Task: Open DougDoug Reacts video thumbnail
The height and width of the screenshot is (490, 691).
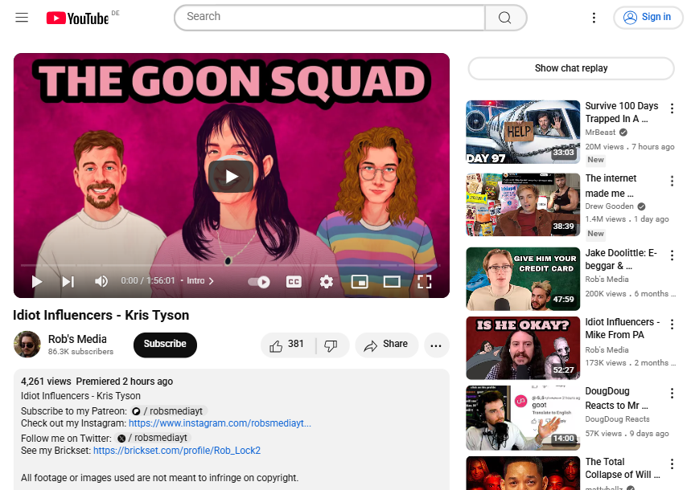Action: (x=523, y=418)
